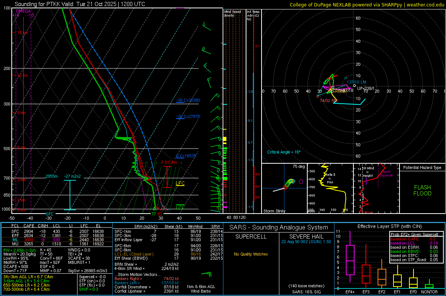Image resolution: width=446 pixels, height=296 pixels.
Task: Click the 'K = 45' index value
Action: click(46, 250)
